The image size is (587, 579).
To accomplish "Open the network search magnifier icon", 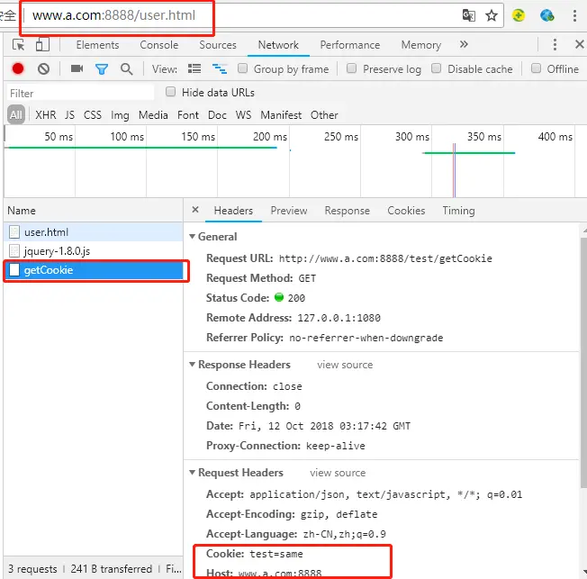I will 127,69.
